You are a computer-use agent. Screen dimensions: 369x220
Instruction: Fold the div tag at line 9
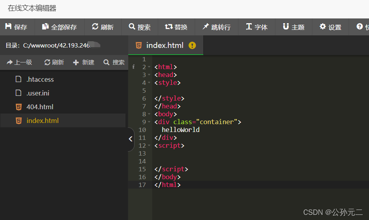(149, 122)
